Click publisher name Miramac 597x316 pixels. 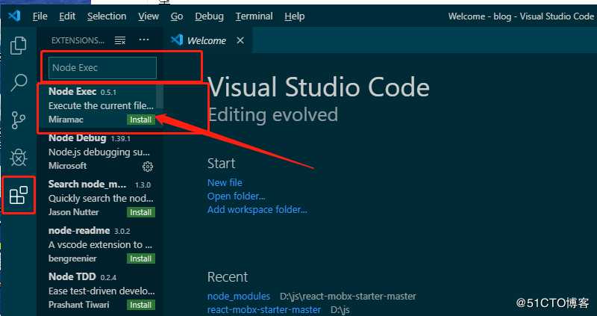tap(66, 120)
